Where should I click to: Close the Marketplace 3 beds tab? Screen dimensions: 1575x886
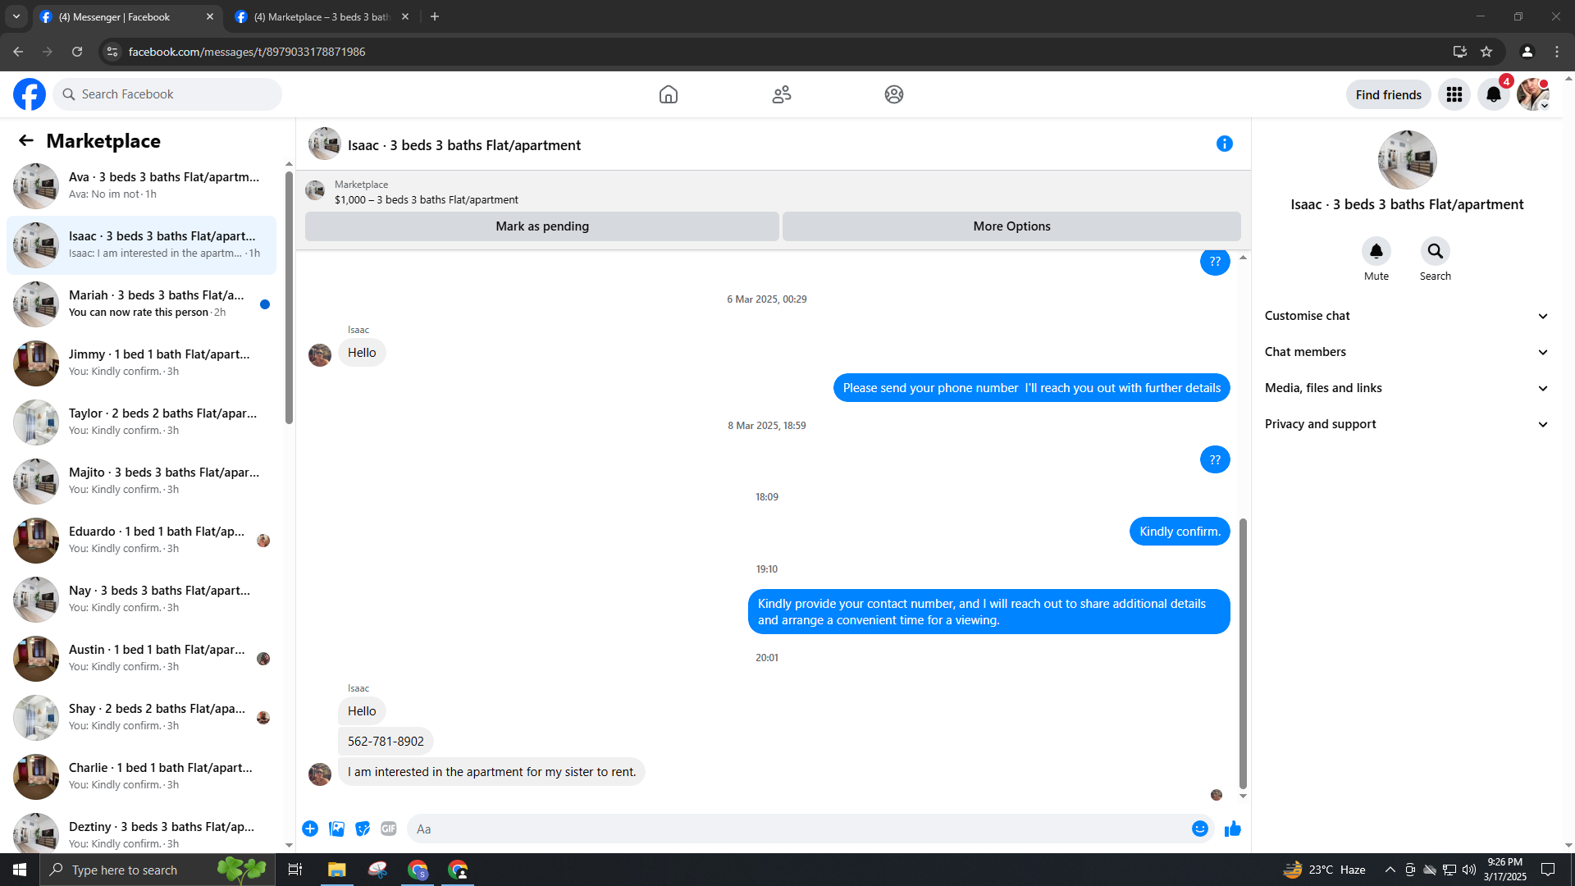[x=405, y=16]
